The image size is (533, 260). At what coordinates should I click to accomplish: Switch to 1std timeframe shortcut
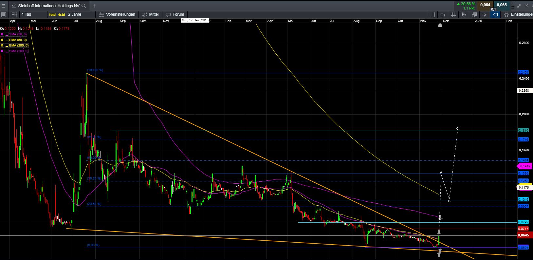52,14
